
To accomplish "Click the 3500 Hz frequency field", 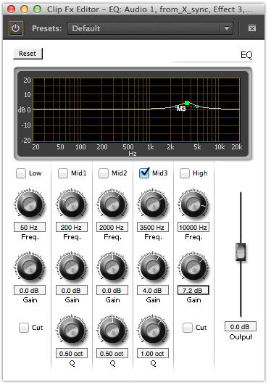I will click(153, 228).
